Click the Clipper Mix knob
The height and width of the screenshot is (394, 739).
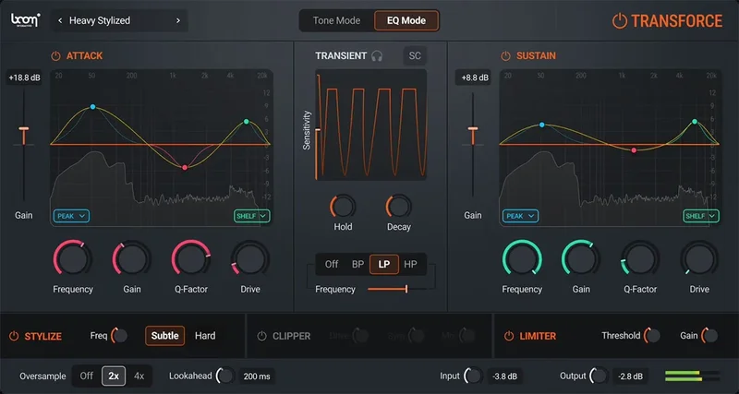pyautogui.click(x=467, y=336)
